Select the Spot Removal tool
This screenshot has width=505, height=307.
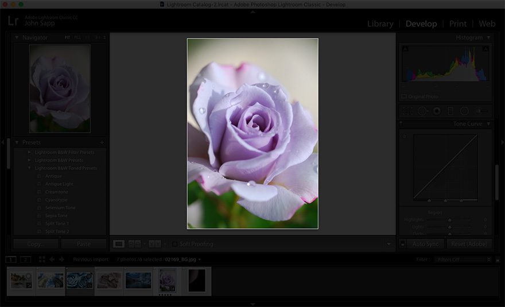[422, 111]
